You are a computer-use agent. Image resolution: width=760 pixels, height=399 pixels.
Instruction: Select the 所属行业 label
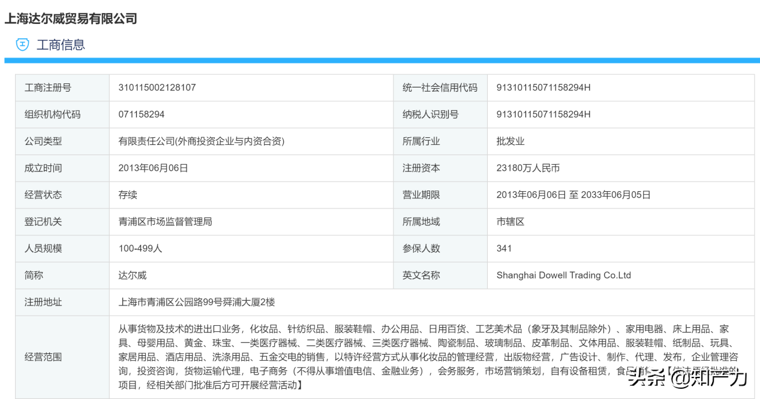(x=421, y=141)
